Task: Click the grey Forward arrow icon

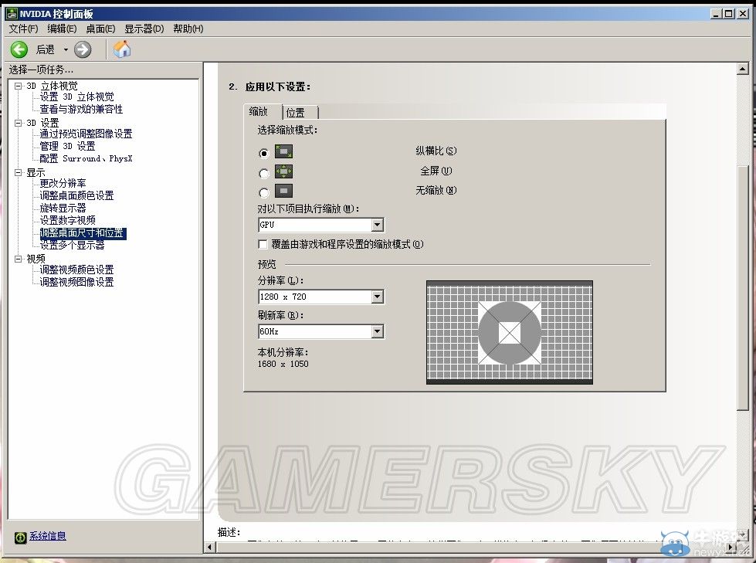Action: (x=83, y=49)
